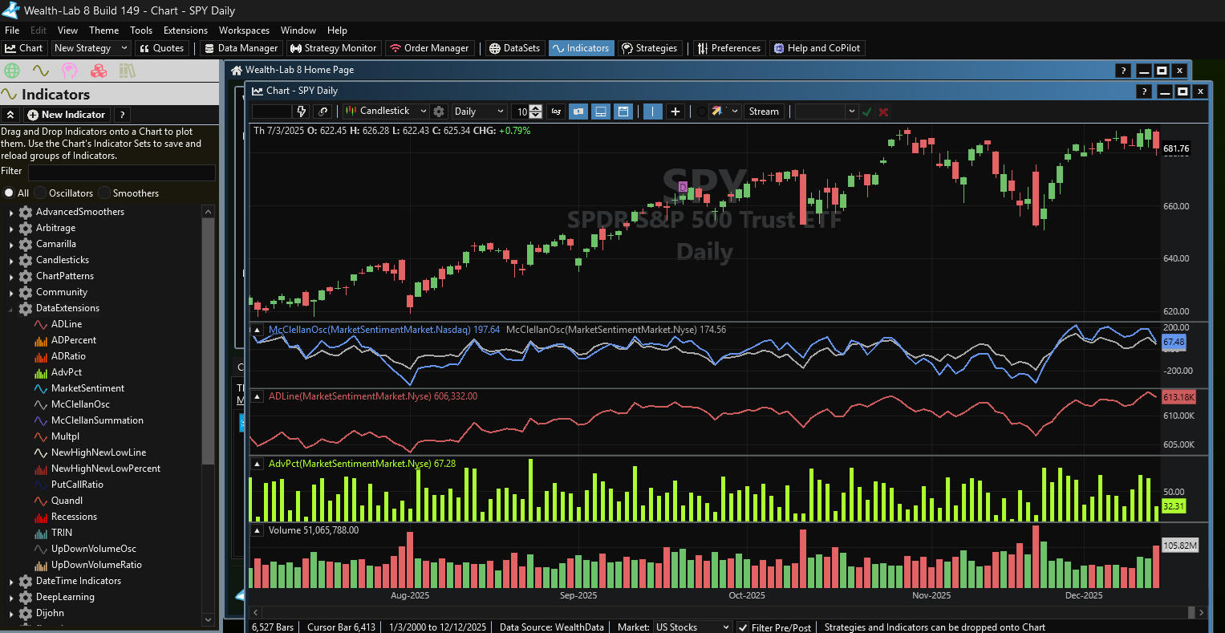Collapse all indicator folders with double-chevron
This screenshot has height=633, width=1225.
[10, 115]
